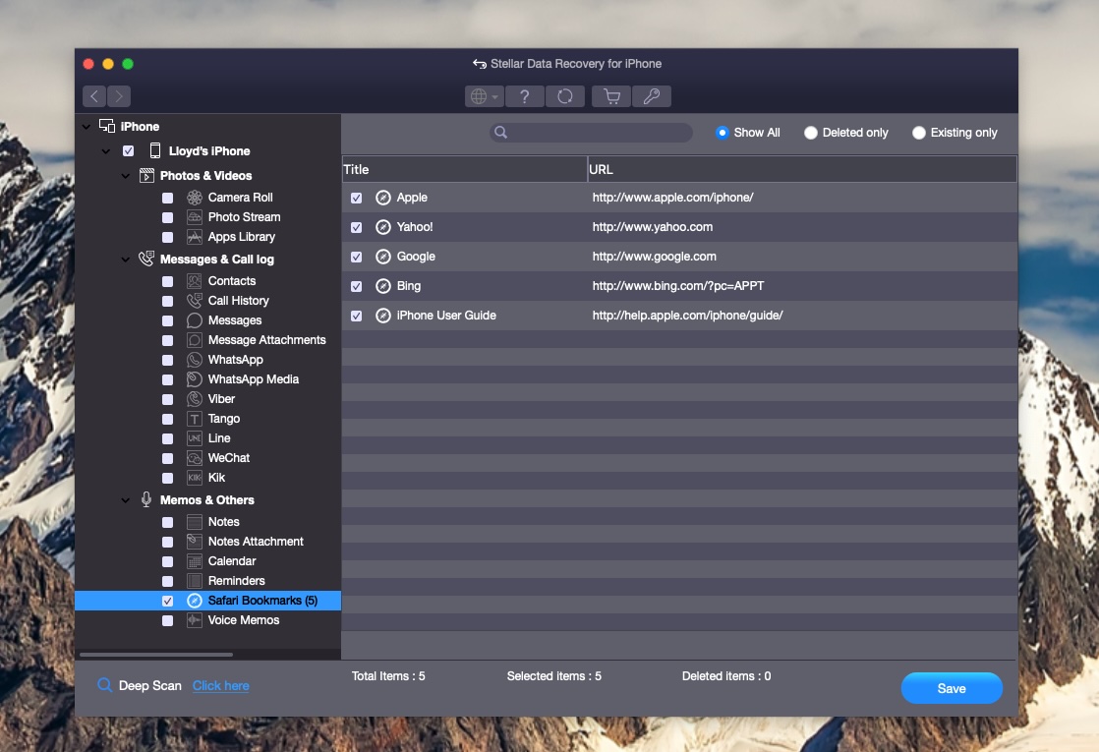Viewport: 1099px width, 752px height.
Task: Click the key activation icon
Action: pyautogui.click(x=652, y=96)
